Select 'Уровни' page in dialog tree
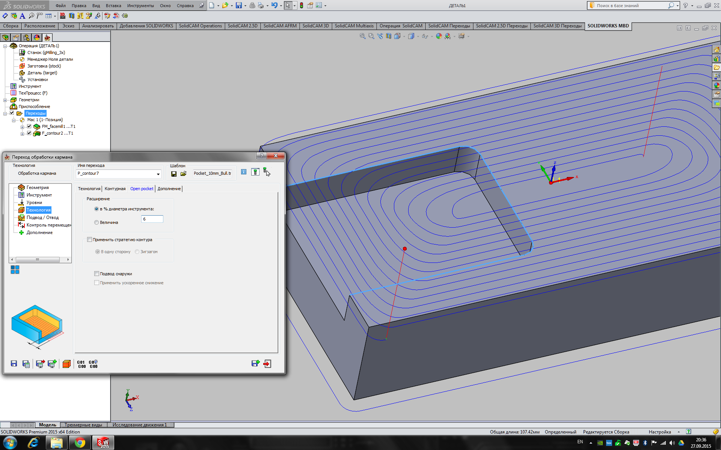721x450 pixels. tap(34, 202)
